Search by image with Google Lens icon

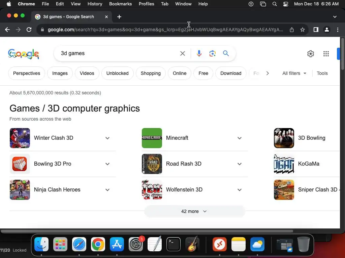212,53
